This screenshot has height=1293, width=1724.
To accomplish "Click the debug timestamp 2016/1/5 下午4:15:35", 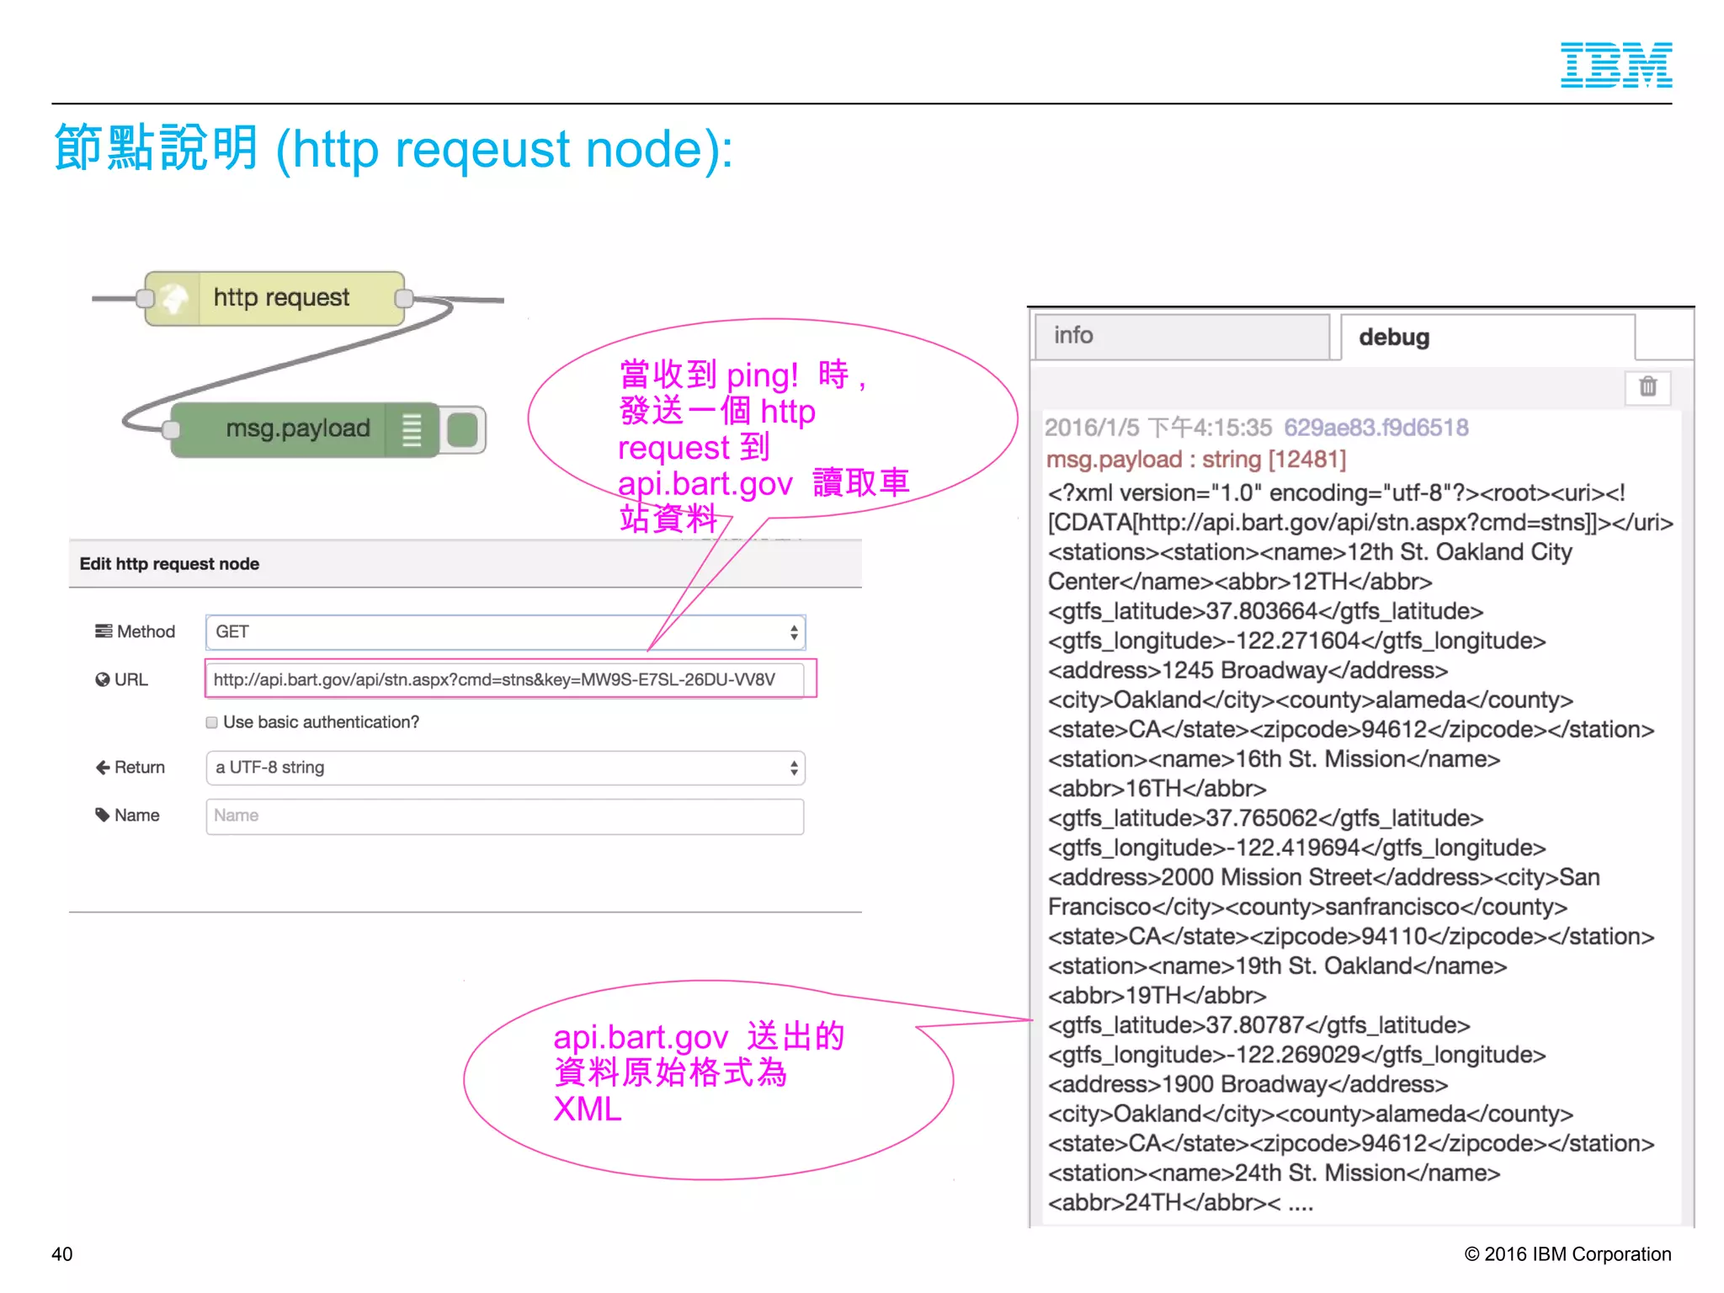I will point(1158,428).
